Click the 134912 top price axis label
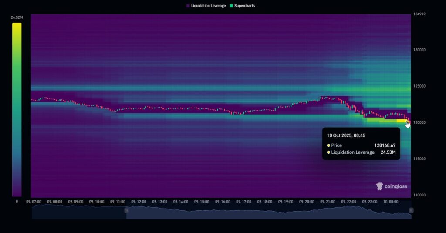The image size is (446, 233). [419, 14]
